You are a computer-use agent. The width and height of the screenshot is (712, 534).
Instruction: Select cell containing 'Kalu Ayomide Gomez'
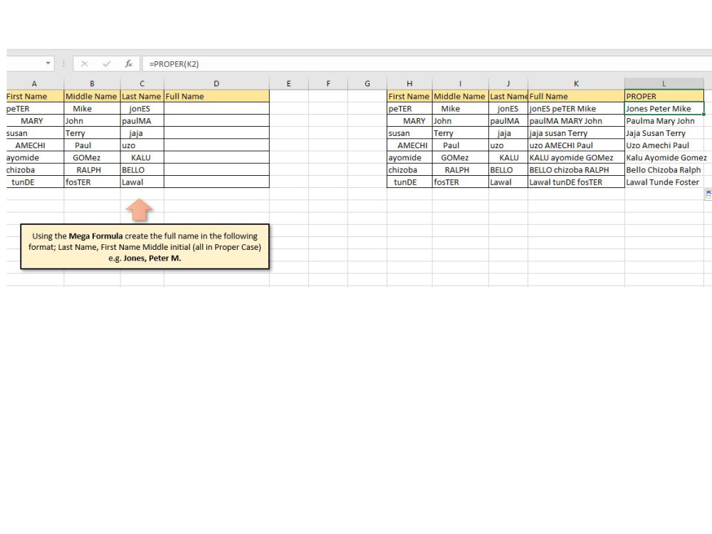tap(666, 157)
